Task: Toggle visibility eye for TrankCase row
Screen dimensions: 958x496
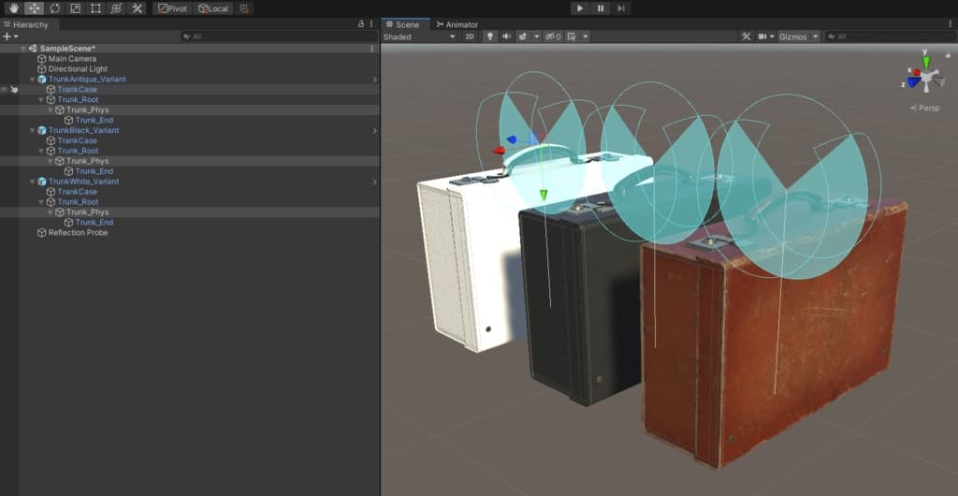Action: point(5,90)
